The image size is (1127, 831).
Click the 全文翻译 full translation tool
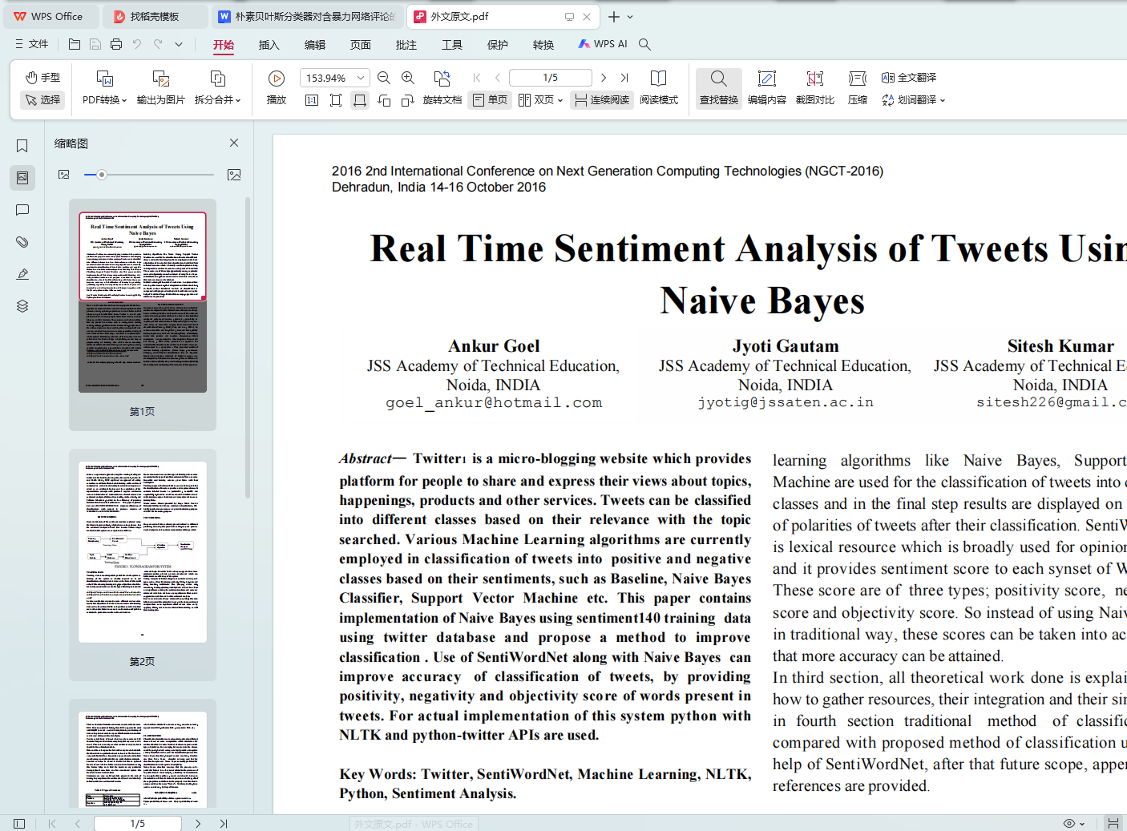click(909, 78)
